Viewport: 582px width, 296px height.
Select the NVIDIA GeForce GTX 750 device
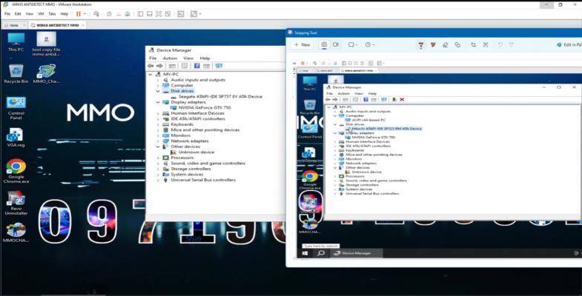pyautogui.click(x=205, y=107)
